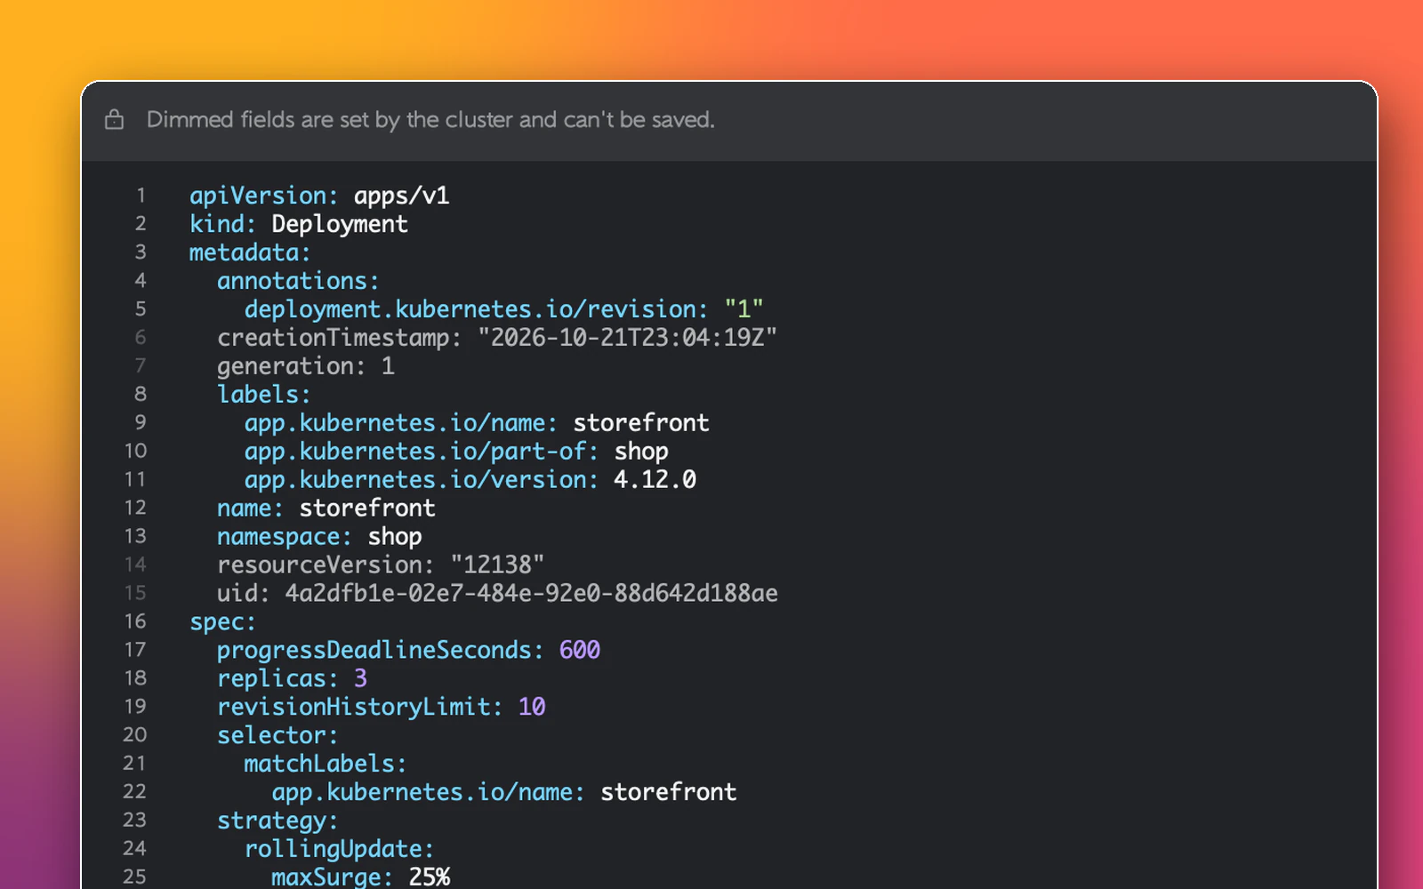This screenshot has height=889, width=1423.
Task: Click the app.kubernetes.io/part-of key
Action: [422, 452]
